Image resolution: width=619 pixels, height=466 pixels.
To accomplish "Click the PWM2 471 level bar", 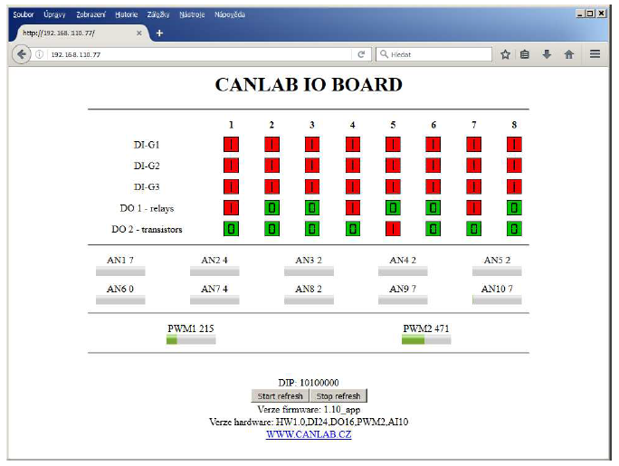I will tap(426, 339).
